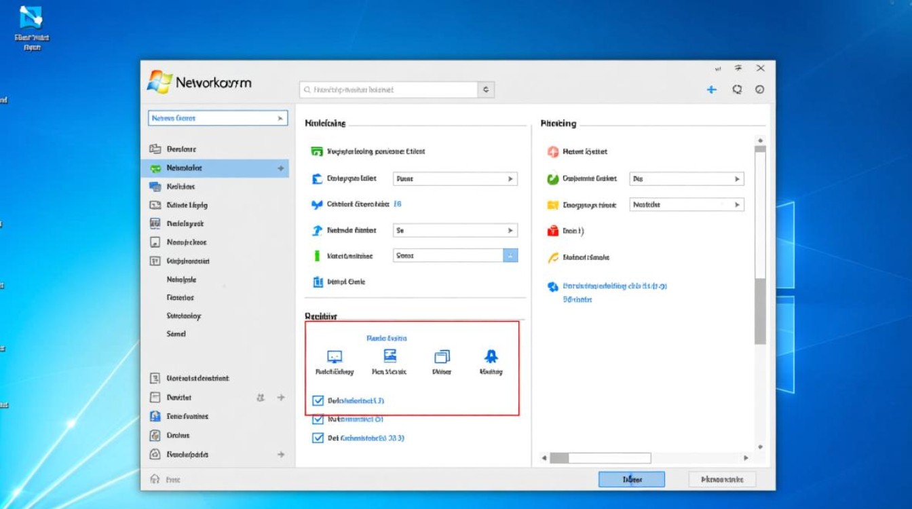Click the yellow folder icon in right panel

552,205
